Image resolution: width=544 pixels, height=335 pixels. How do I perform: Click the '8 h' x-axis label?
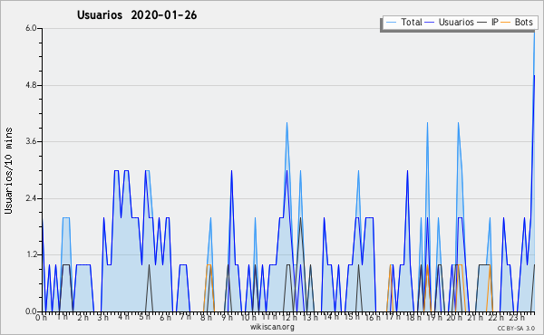pos(206,318)
